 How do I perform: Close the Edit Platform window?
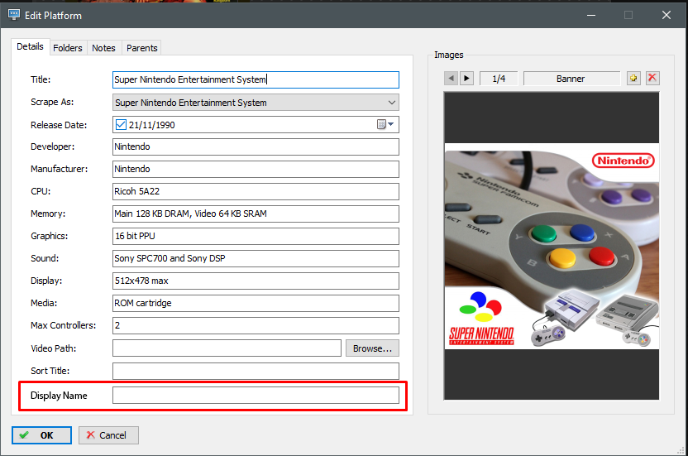pos(666,16)
